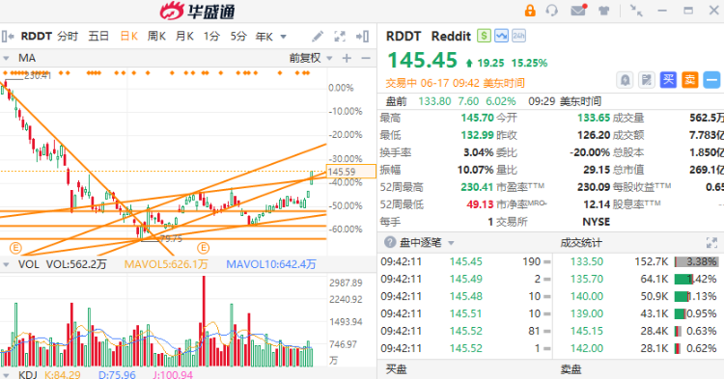Screen dimensions: 724x379
Task: Open the messages envelope icon
Action: click(x=578, y=11)
